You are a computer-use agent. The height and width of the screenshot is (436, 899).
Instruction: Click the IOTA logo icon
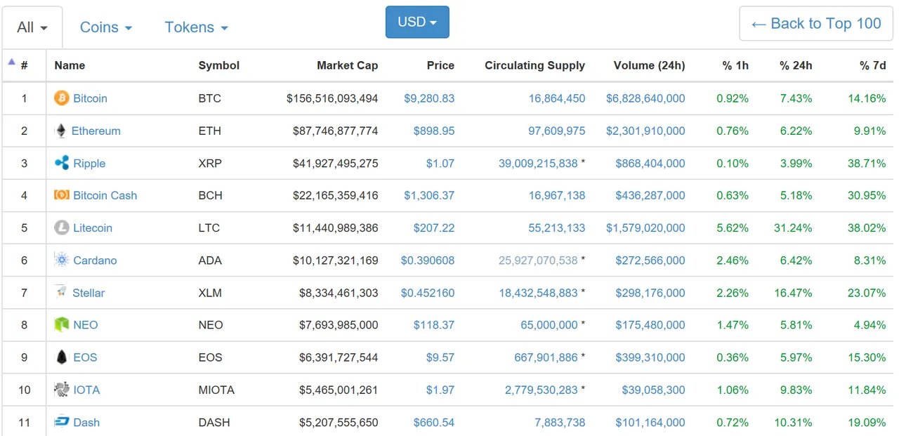(x=62, y=390)
